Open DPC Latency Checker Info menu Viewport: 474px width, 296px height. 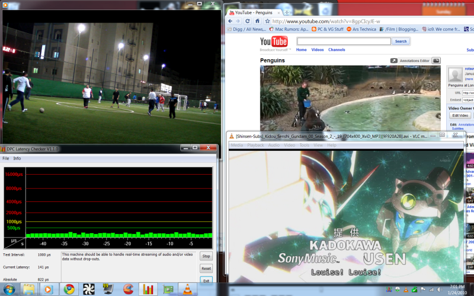17,158
